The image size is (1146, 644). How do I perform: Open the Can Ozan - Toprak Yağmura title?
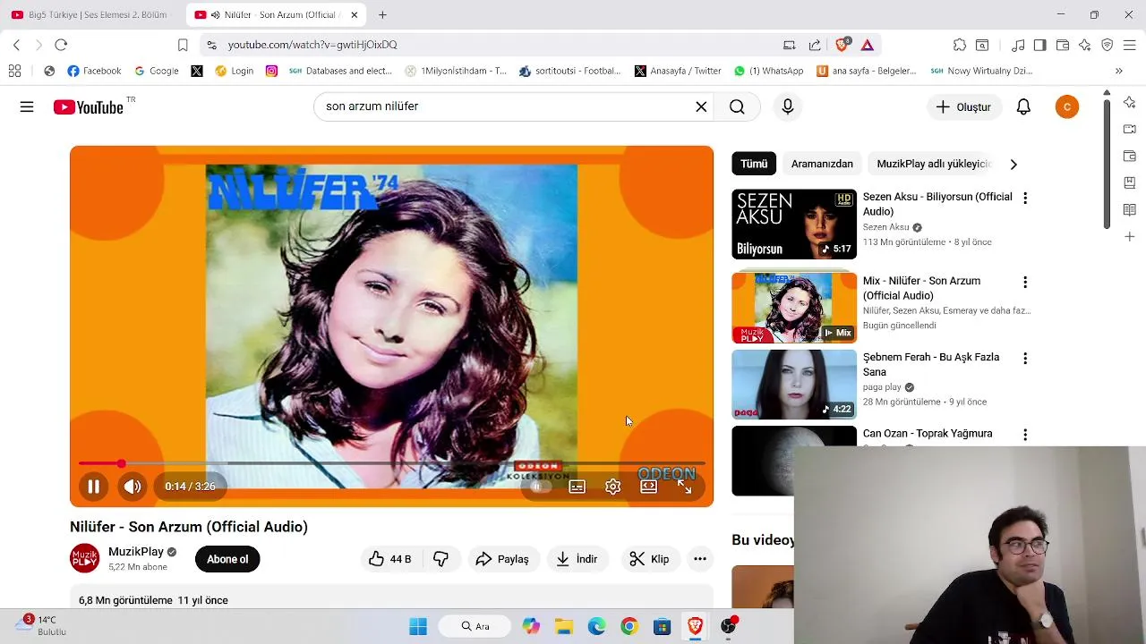pos(928,434)
